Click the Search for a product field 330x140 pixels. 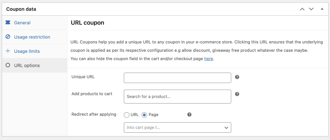[x=178, y=97]
